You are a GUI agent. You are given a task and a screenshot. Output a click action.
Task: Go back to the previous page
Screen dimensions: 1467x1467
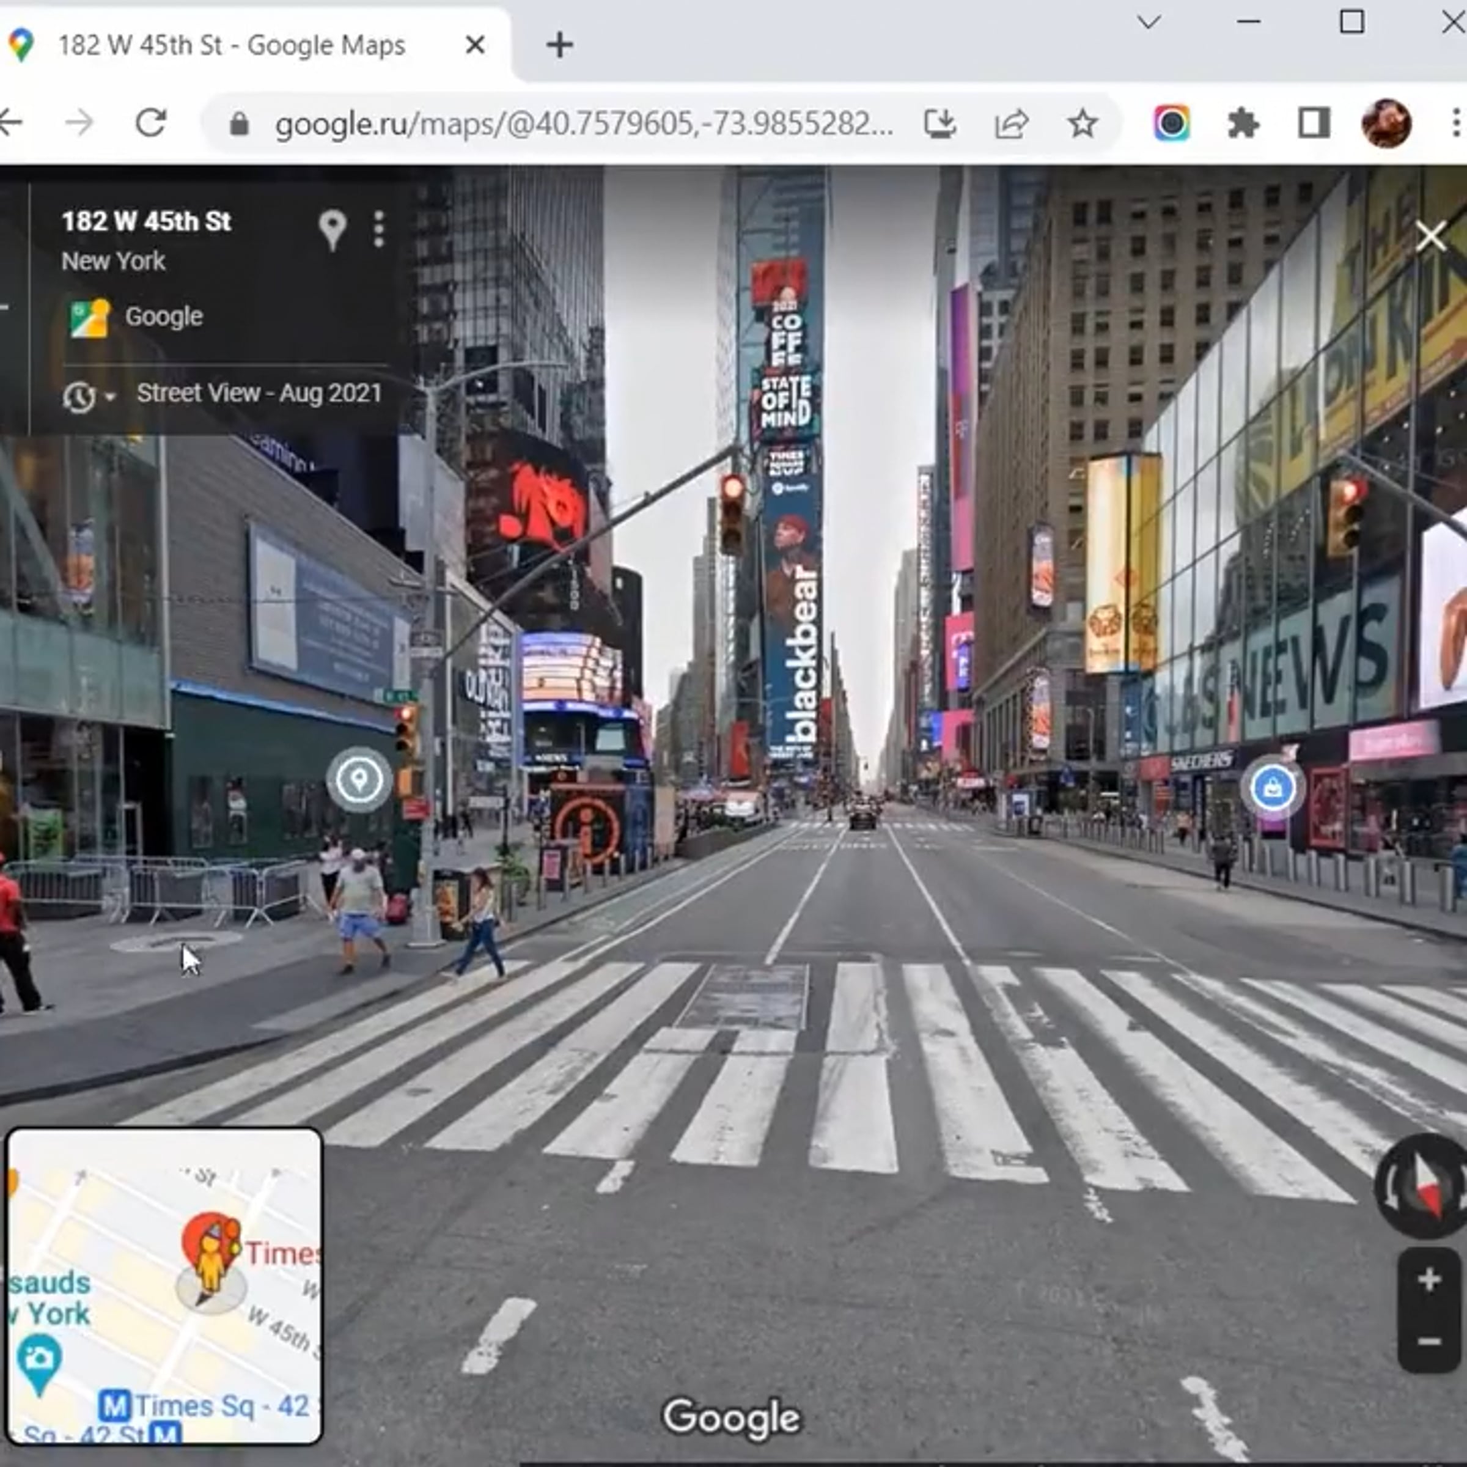10,122
